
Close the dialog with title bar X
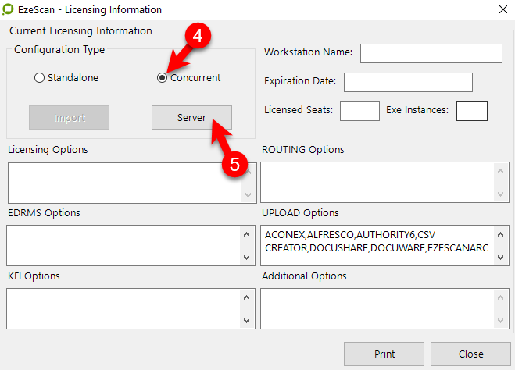click(x=501, y=10)
